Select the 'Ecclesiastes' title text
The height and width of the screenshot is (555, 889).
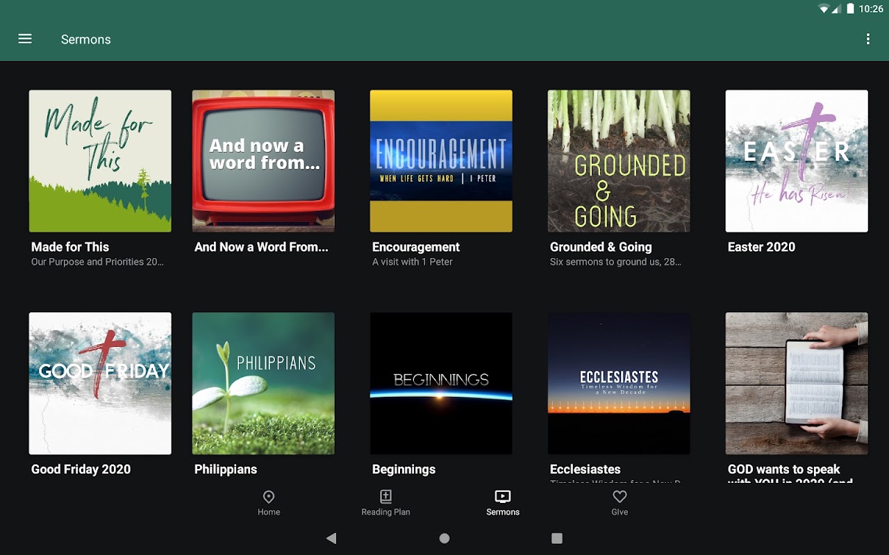(x=585, y=470)
